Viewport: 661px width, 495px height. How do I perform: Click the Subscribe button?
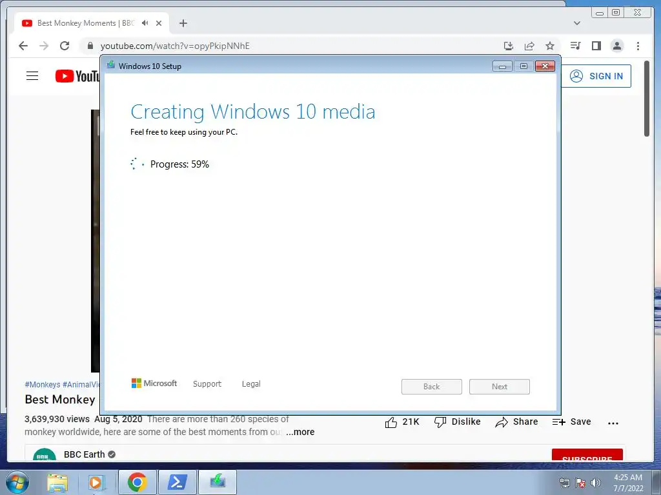coord(587,455)
